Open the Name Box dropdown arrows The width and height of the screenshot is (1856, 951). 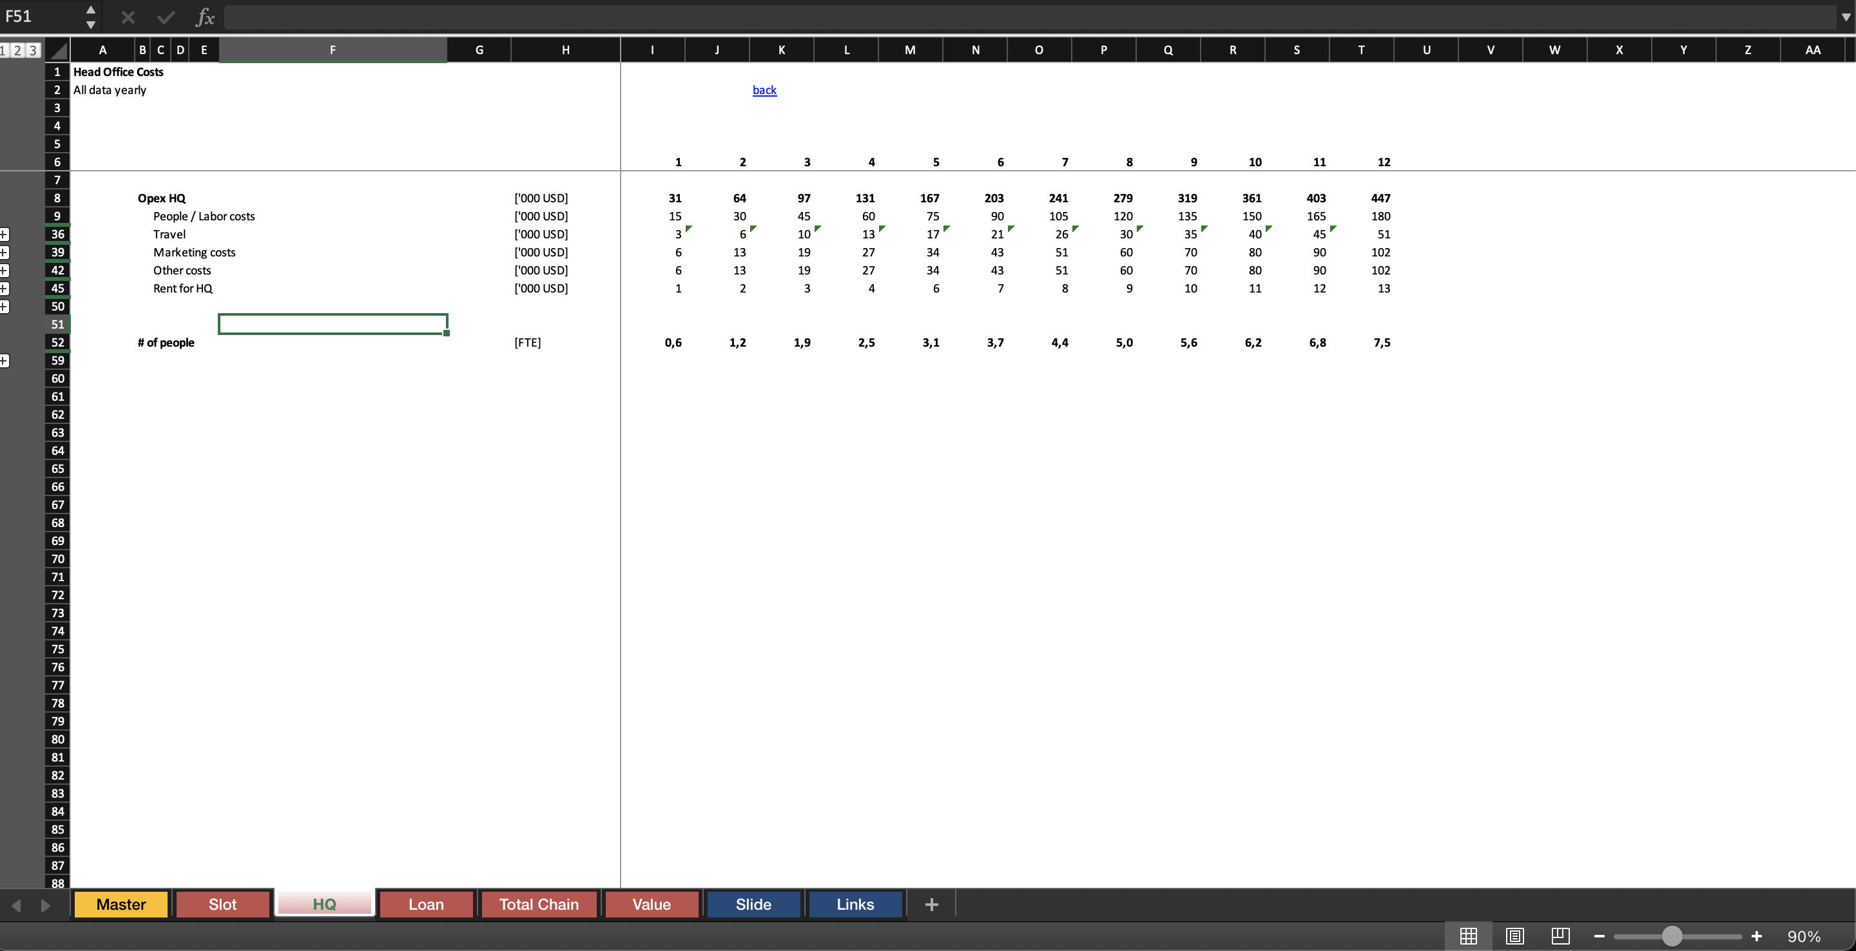point(91,17)
